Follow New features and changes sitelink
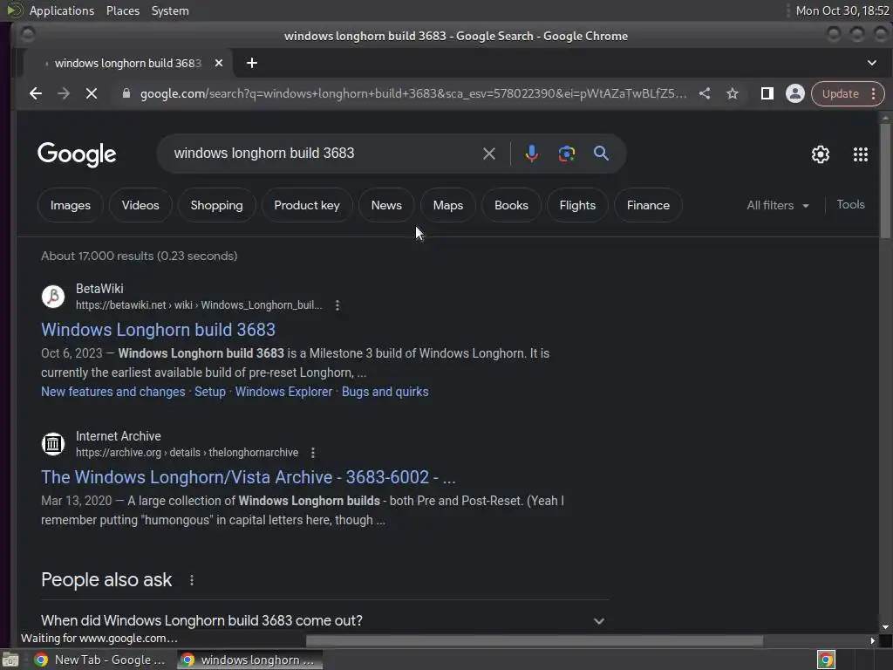This screenshot has height=670, width=893. click(112, 392)
